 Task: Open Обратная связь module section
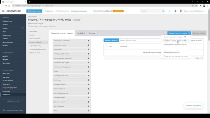(x=35, y=53)
